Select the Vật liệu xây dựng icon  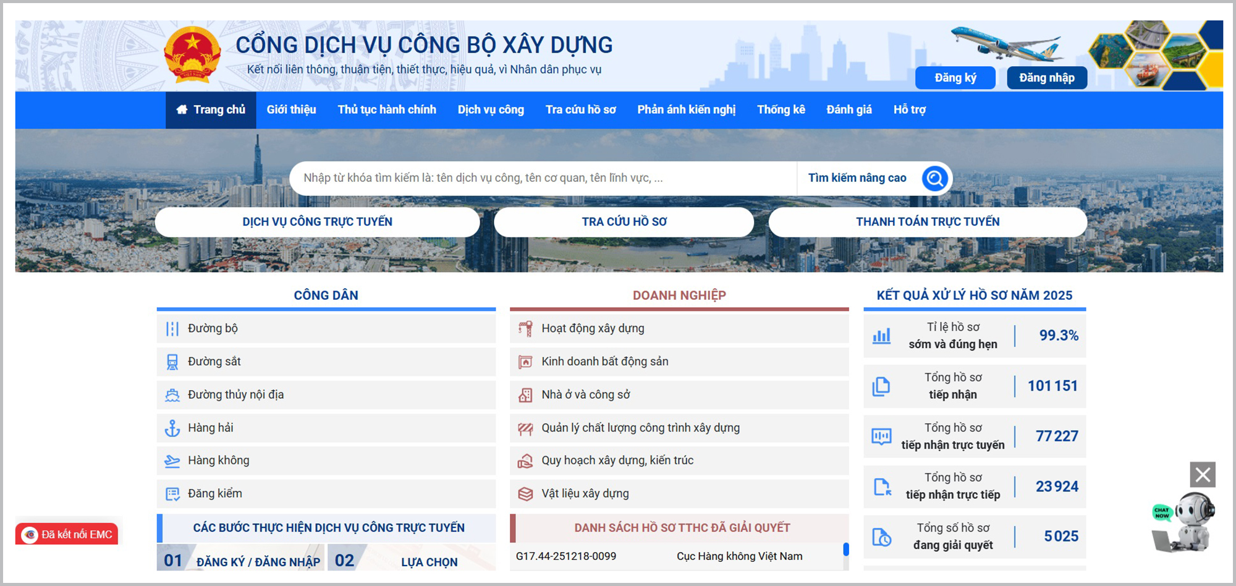pyautogui.click(x=525, y=493)
